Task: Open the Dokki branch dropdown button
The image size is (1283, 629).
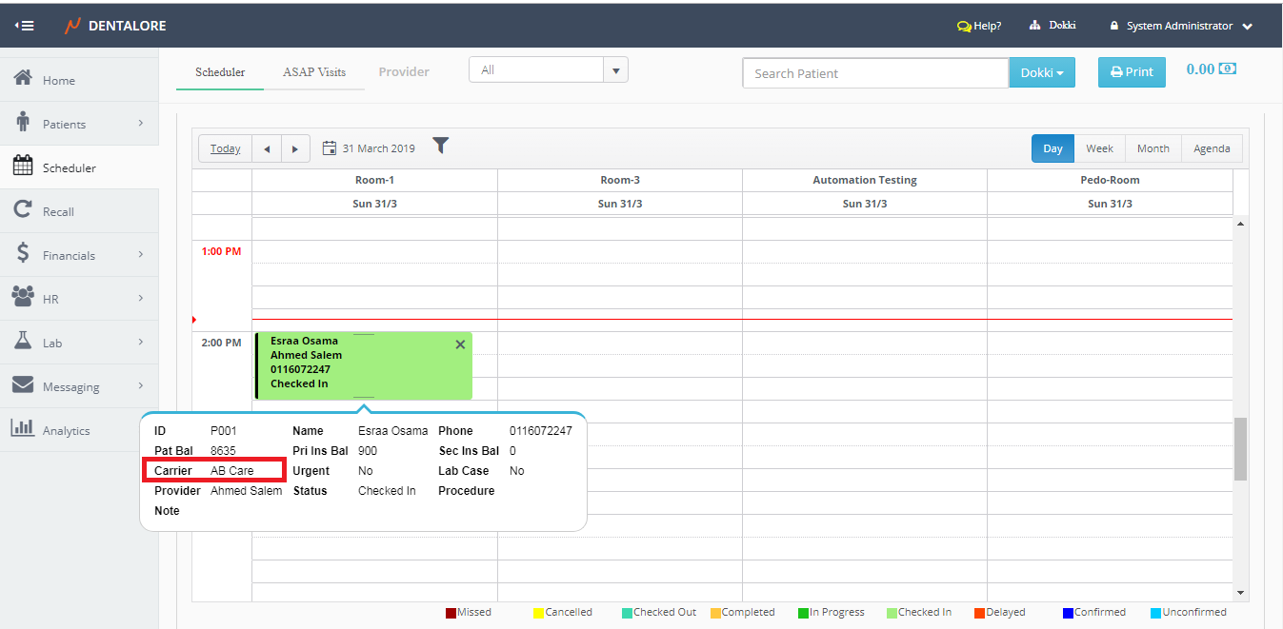Action: [x=1041, y=73]
